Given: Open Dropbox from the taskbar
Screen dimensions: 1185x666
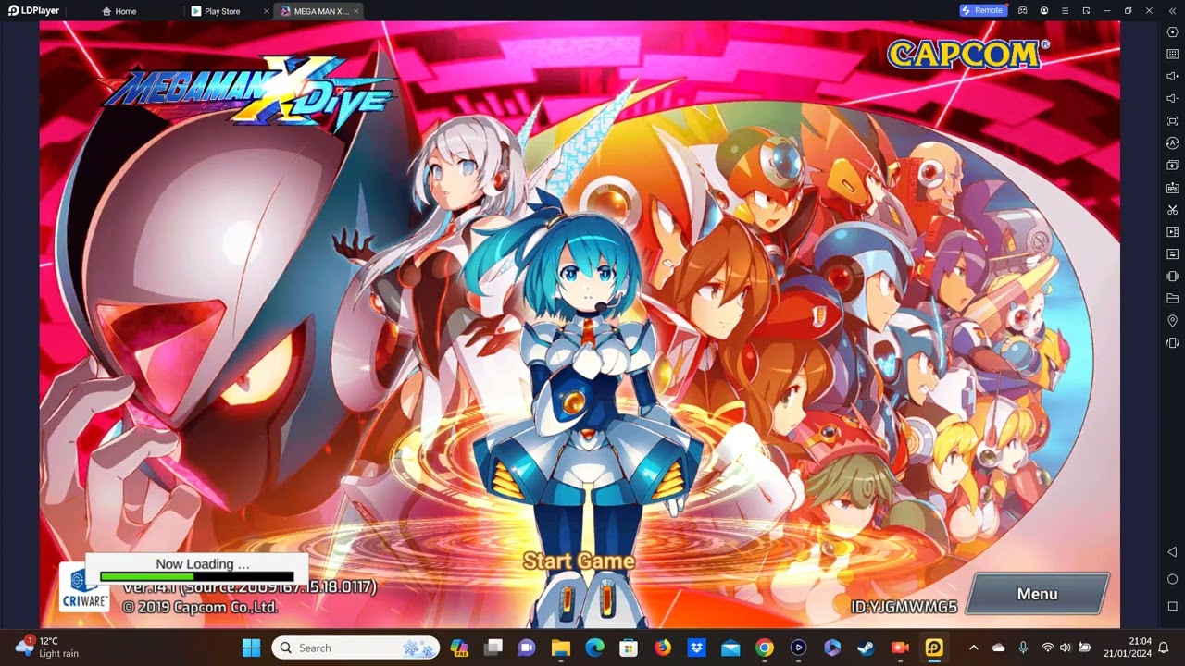Looking at the screenshot, I should 697,647.
